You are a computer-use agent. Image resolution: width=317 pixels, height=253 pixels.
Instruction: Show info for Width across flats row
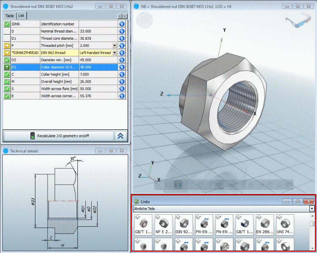pyautogui.click(x=122, y=89)
